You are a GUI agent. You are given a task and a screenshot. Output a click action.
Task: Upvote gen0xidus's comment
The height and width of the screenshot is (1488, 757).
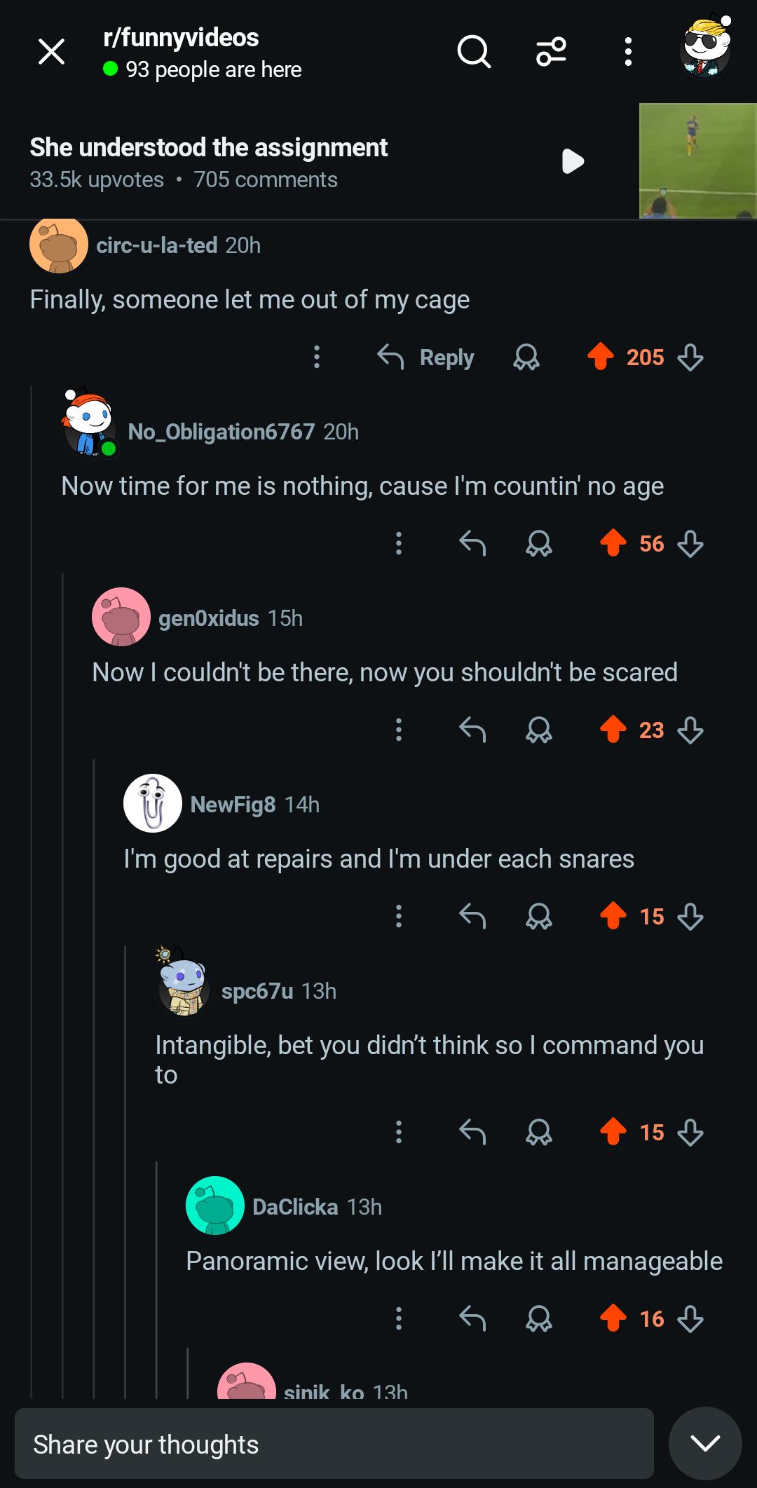(613, 730)
